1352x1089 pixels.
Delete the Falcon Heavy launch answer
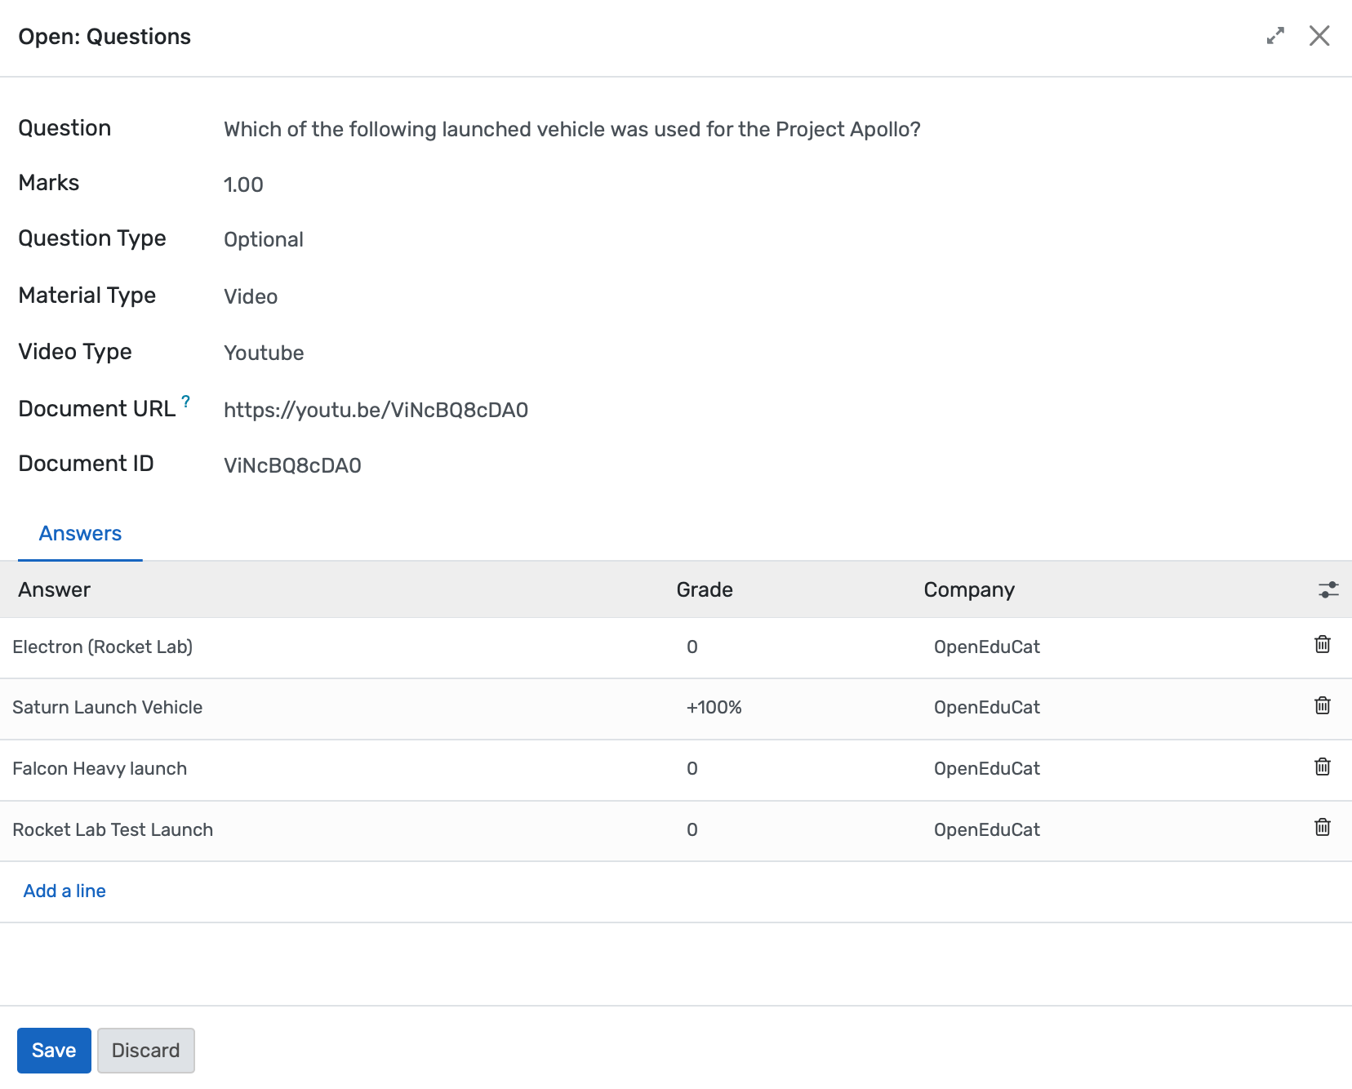click(1323, 767)
